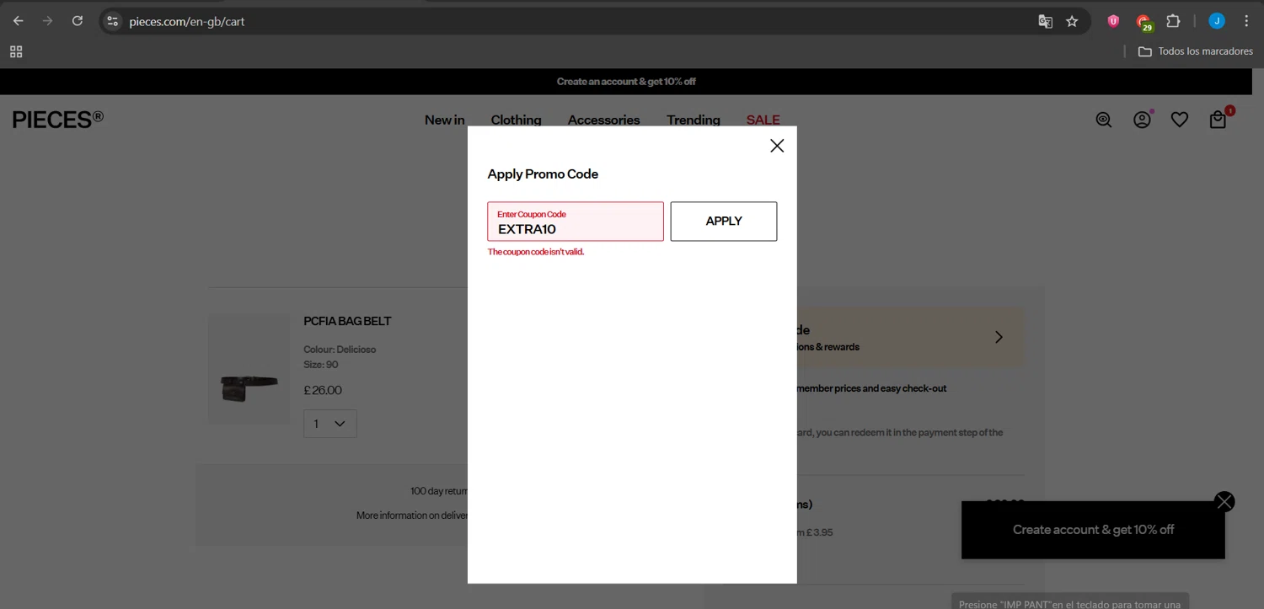
Task: Click Create an account banner
Action: (x=626, y=82)
